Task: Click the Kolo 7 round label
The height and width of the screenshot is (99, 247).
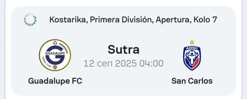Action: pyautogui.click(x=205, y=20)
